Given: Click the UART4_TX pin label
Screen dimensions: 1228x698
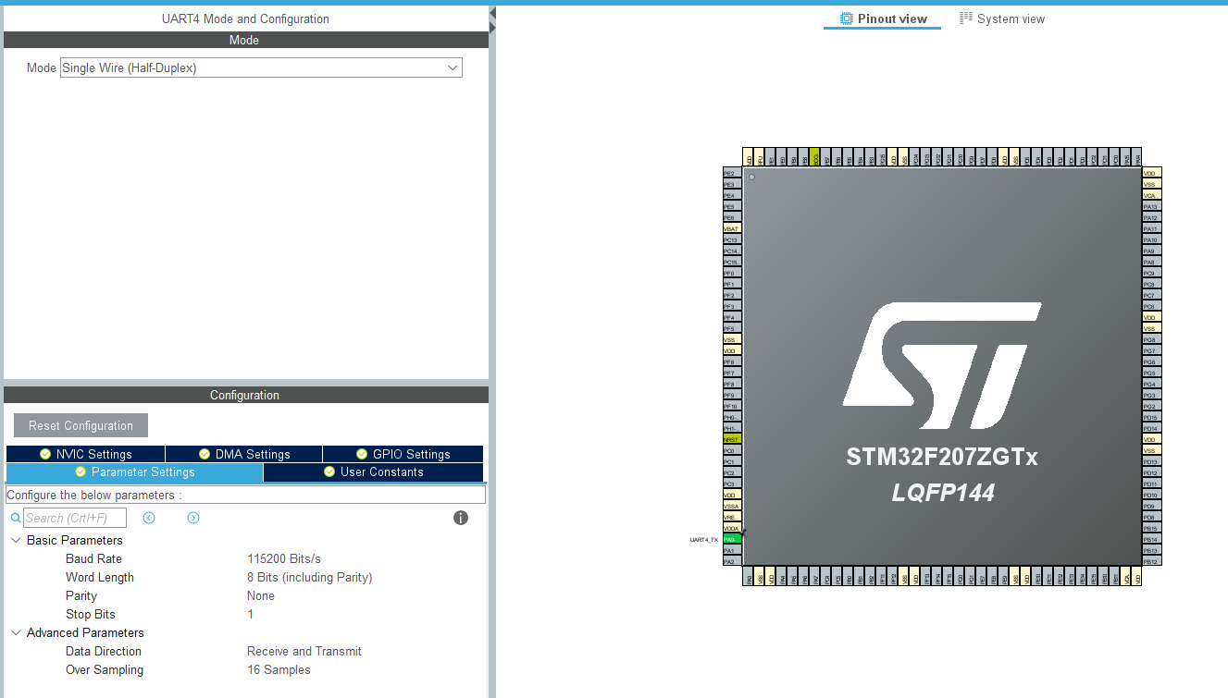Looking at the screenshot, I should [704, 539].
